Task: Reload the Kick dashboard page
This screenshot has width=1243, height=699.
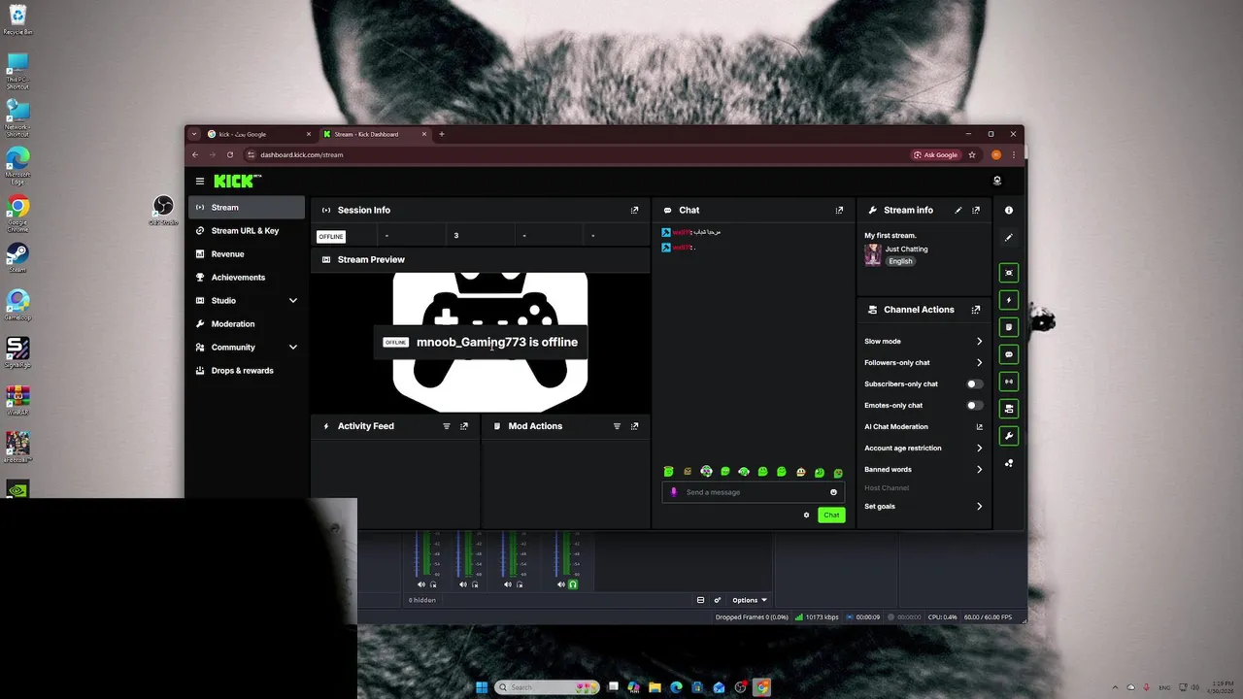Action: (230, 155)
